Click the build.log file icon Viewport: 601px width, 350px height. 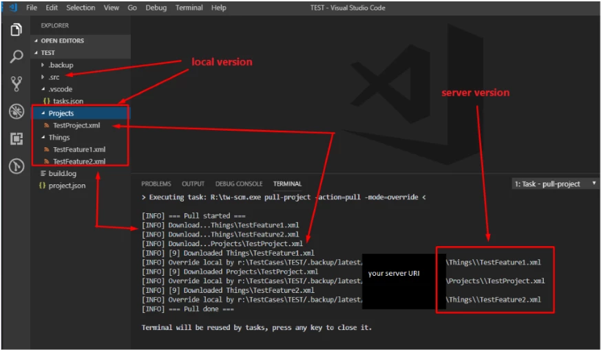click(x=43, y=173)
